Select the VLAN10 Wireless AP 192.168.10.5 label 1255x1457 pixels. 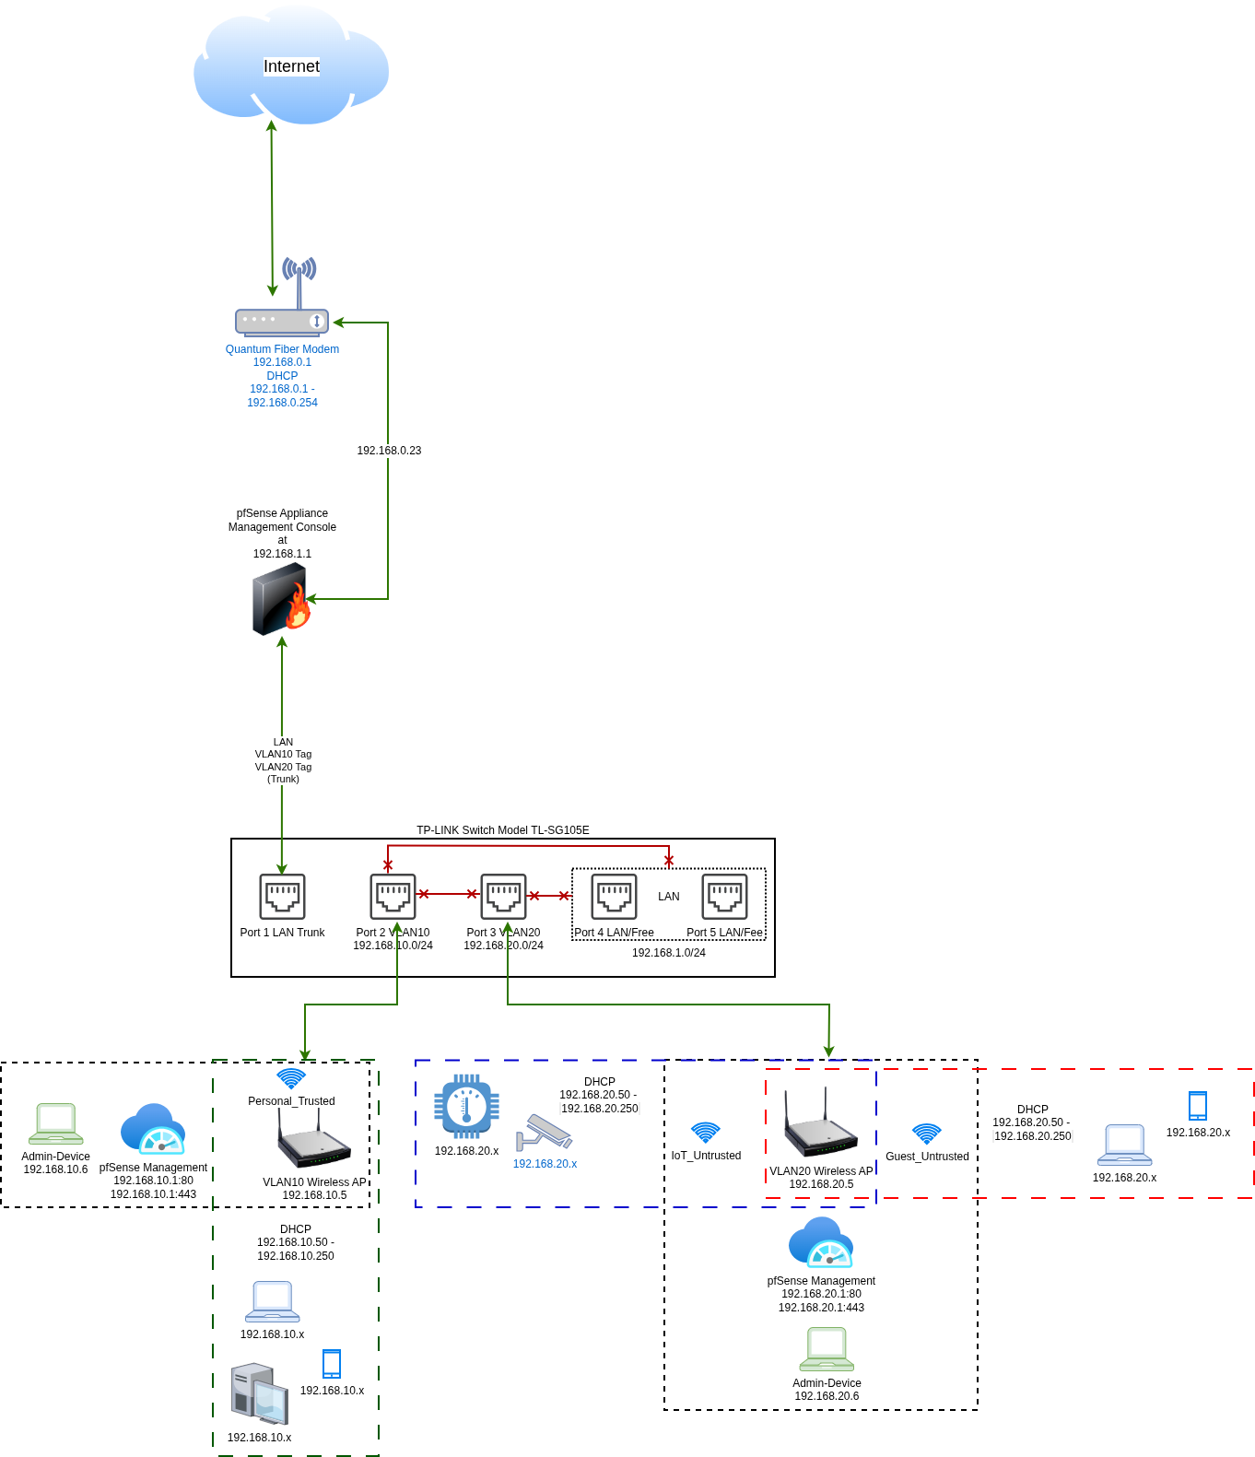314,1189
